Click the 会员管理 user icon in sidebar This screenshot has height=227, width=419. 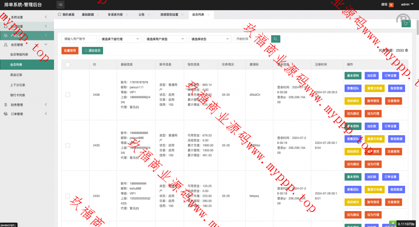(x=6, y=44)
